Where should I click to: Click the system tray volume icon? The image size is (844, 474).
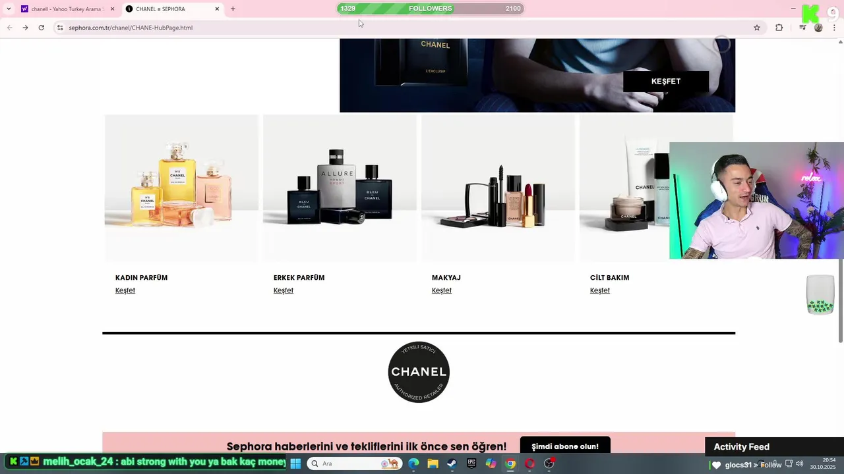pyautogui.click(x=800, y=464)
